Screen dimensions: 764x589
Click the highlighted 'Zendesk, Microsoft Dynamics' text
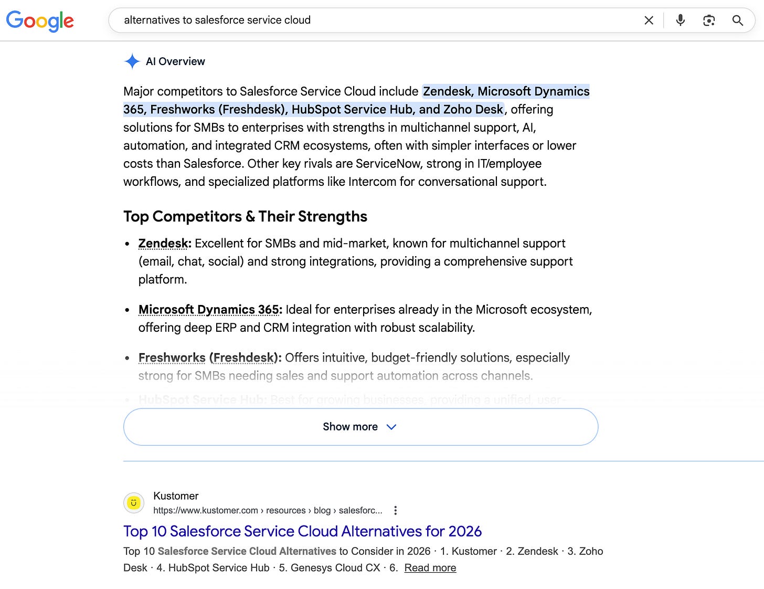(x=506, y=91)
